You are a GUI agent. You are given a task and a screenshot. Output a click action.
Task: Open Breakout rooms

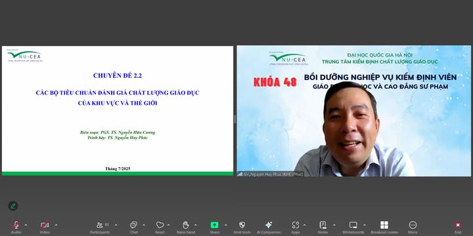pos(384,227)
